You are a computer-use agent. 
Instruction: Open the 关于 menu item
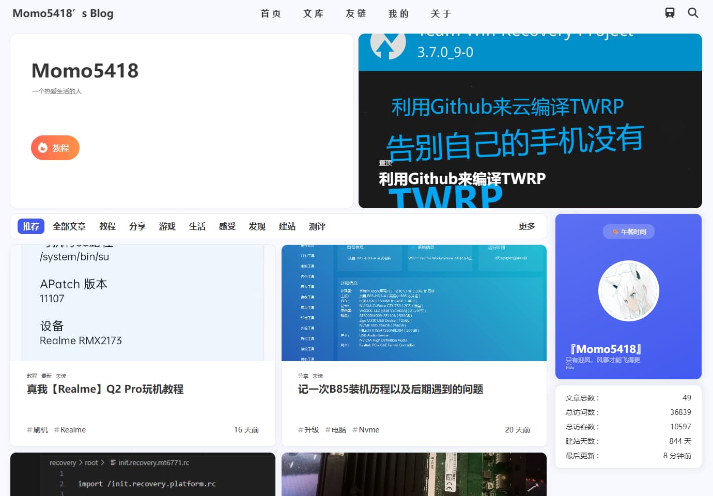point(441,13)
